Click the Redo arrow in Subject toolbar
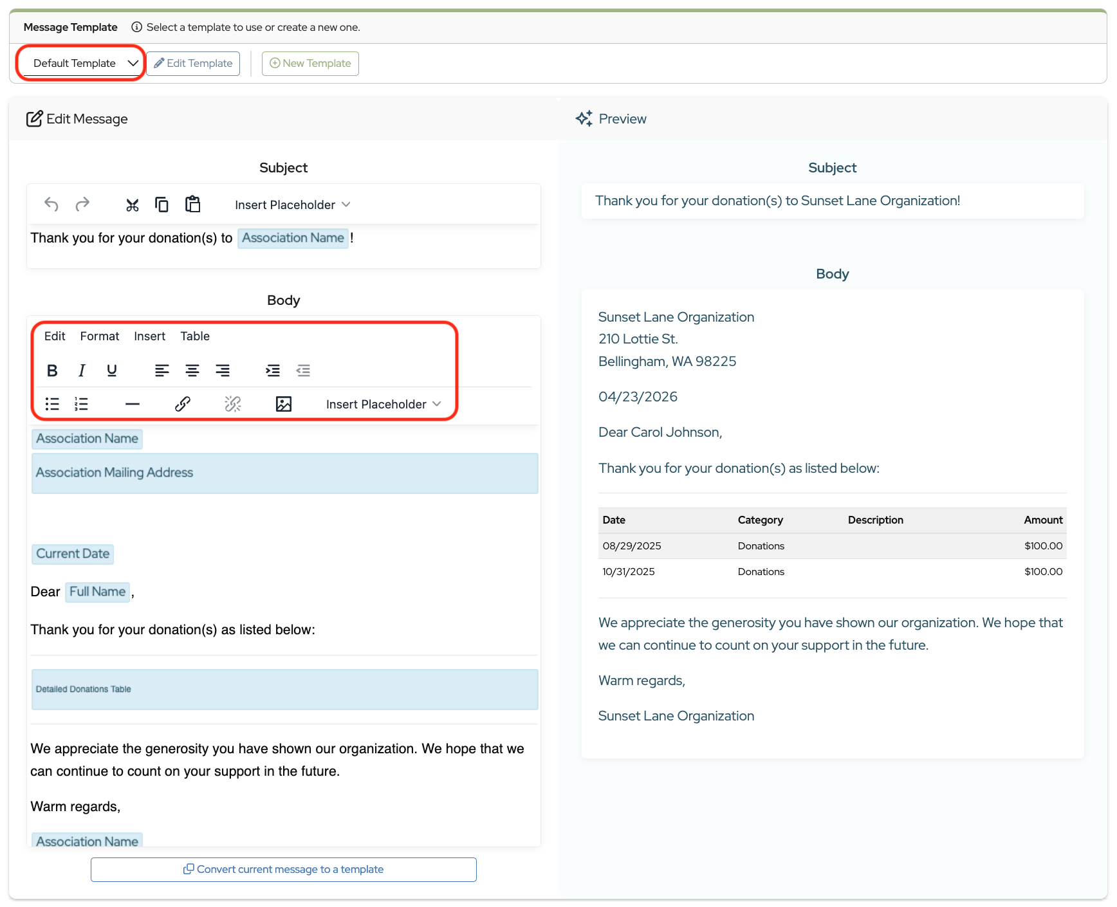This screenshot has height=907, width=1117. click(82, 205)
